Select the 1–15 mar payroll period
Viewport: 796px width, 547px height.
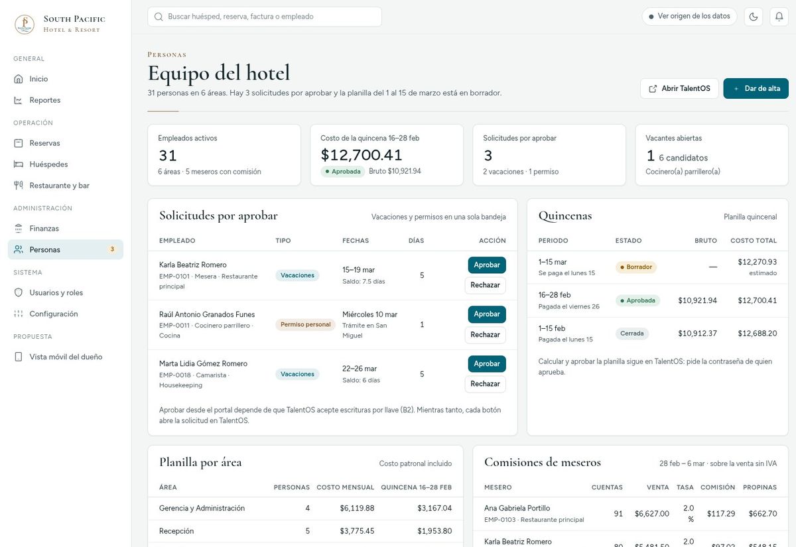pyautogui.click(x=657, y=267)
